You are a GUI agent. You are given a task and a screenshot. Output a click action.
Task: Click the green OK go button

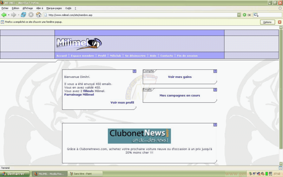[x=247, y=15]
